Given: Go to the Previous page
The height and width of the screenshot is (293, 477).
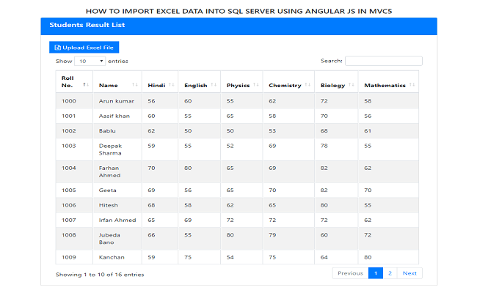Looking at the screenshot, I should [350, 273].
